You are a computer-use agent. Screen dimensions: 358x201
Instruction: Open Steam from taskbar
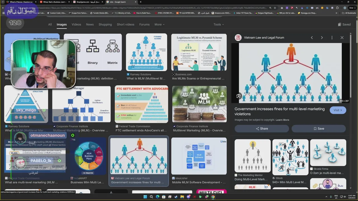click(x=176, y=197)
